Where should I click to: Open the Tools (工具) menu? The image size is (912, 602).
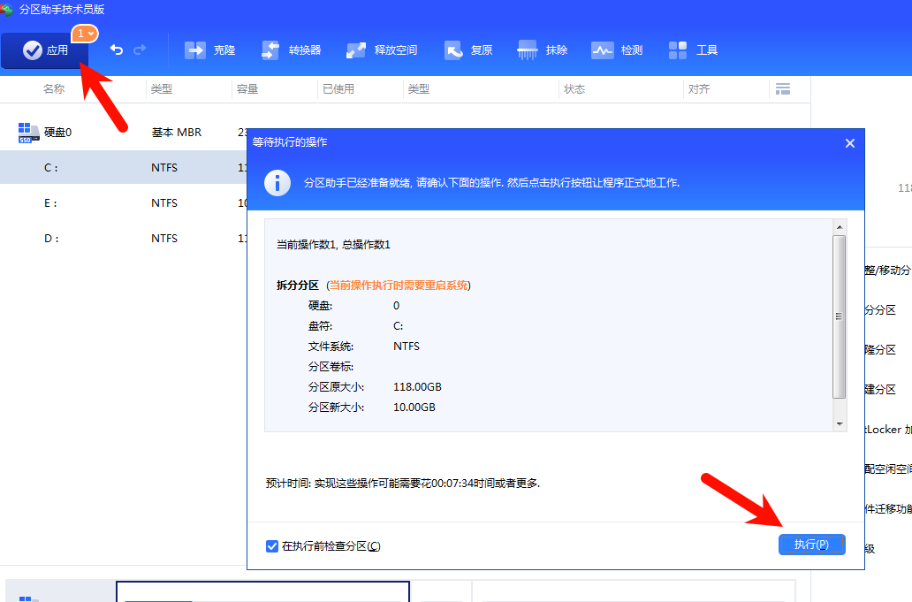click(693, 50)
